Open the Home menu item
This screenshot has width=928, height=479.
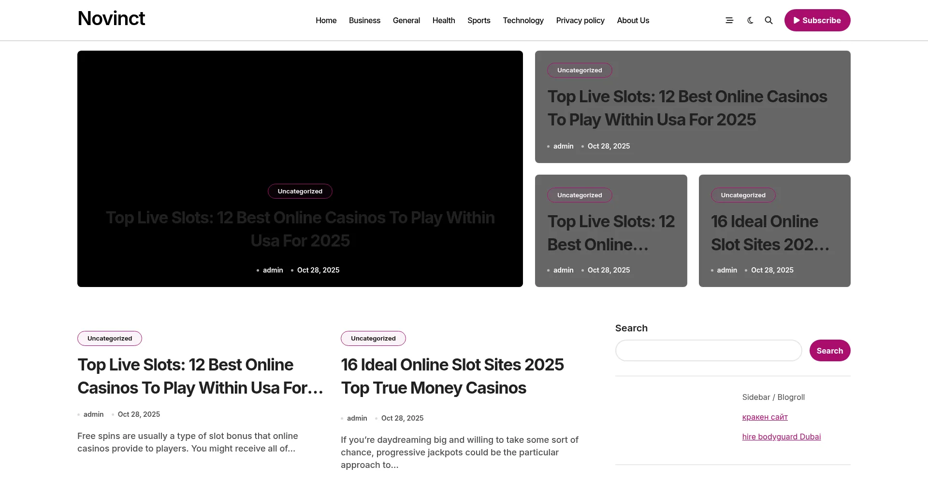pos(326,20)
